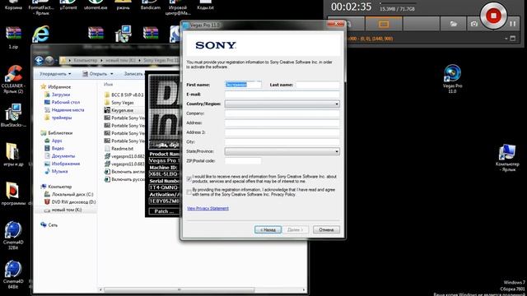
Task: Stop the Bandicam recording with the red button
Action: tap(493, 16)
